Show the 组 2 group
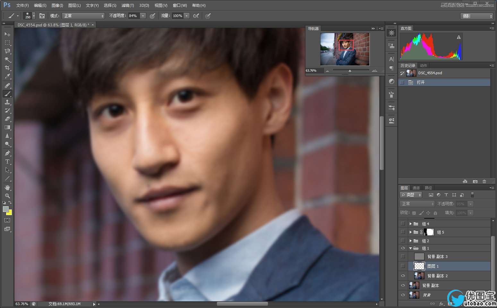 403,241
